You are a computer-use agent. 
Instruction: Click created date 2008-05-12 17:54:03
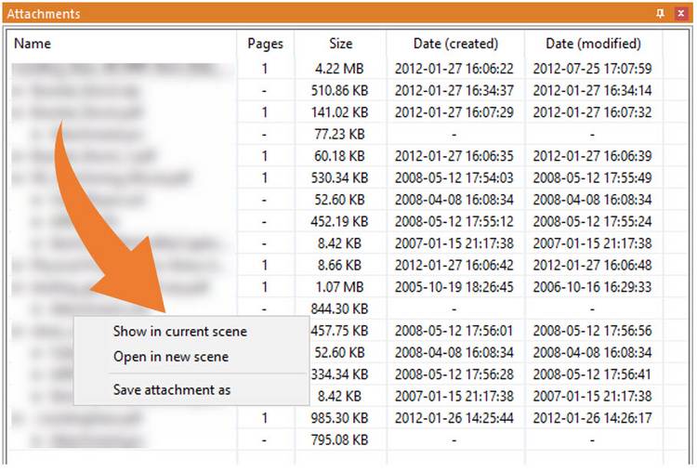pyautogui.click(x=454, y=177)
